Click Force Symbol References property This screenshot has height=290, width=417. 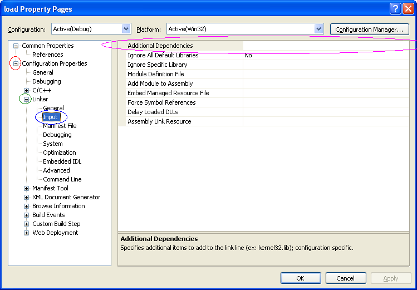click(x=161, y=102)
